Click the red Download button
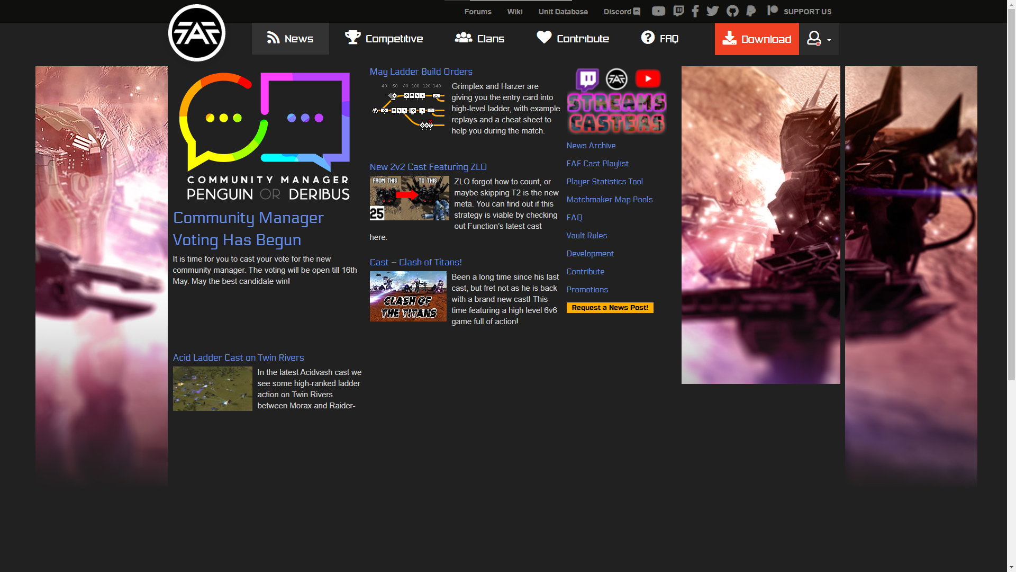Screen dimensions: 1016x572 757,39
